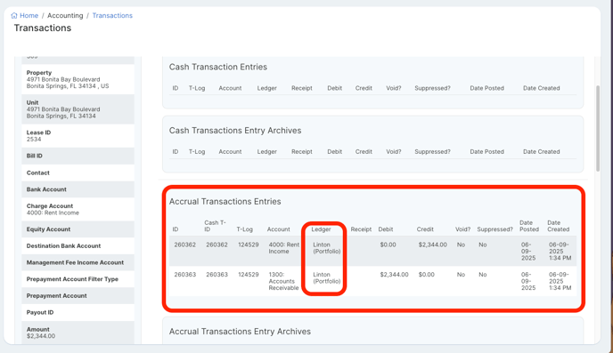Screen dimensions: 613x353
Task: Click T-Log 124529 in 260363 row
Action: 249,275
